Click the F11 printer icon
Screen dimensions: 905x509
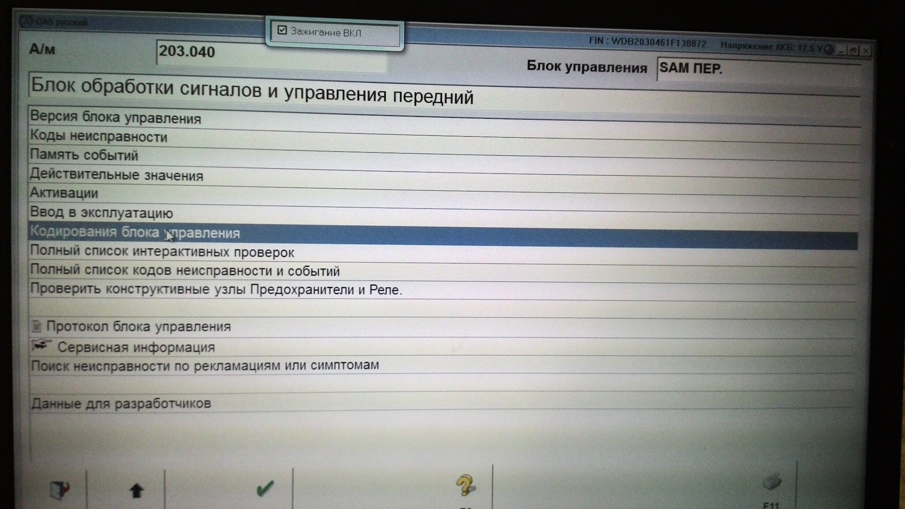(x=772, y=482)
